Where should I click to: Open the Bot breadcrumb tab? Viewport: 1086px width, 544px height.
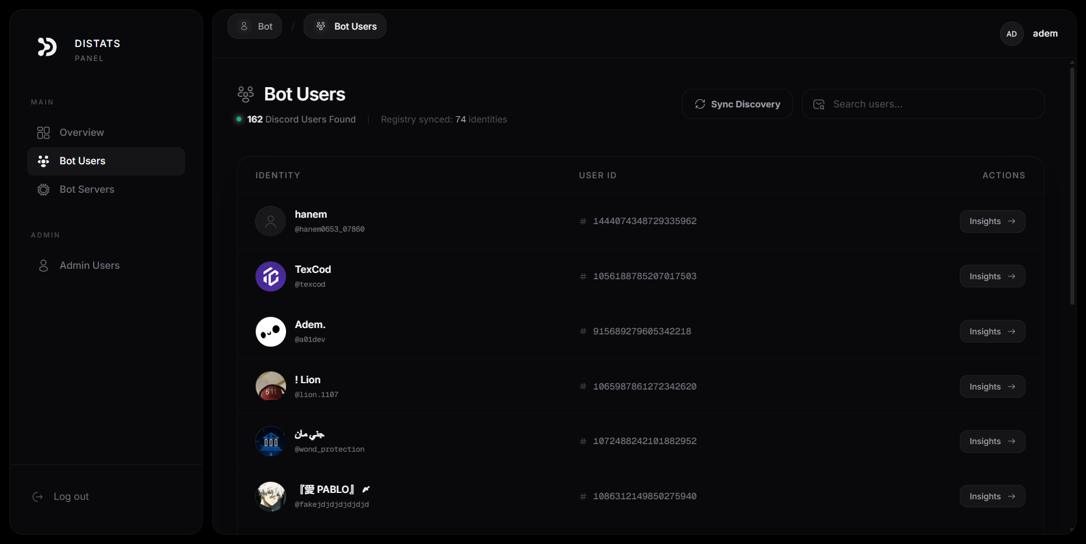(x=255, y=26)
